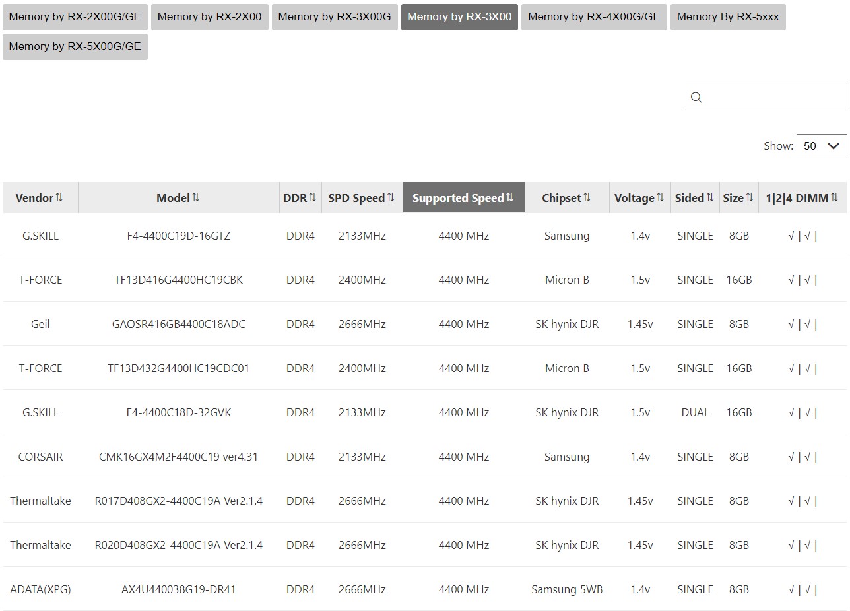The height and width of the screenshot is (611, 850).
Task: Sort table by Chipset column
Action: pyautogui.click(x=567, y=198)
